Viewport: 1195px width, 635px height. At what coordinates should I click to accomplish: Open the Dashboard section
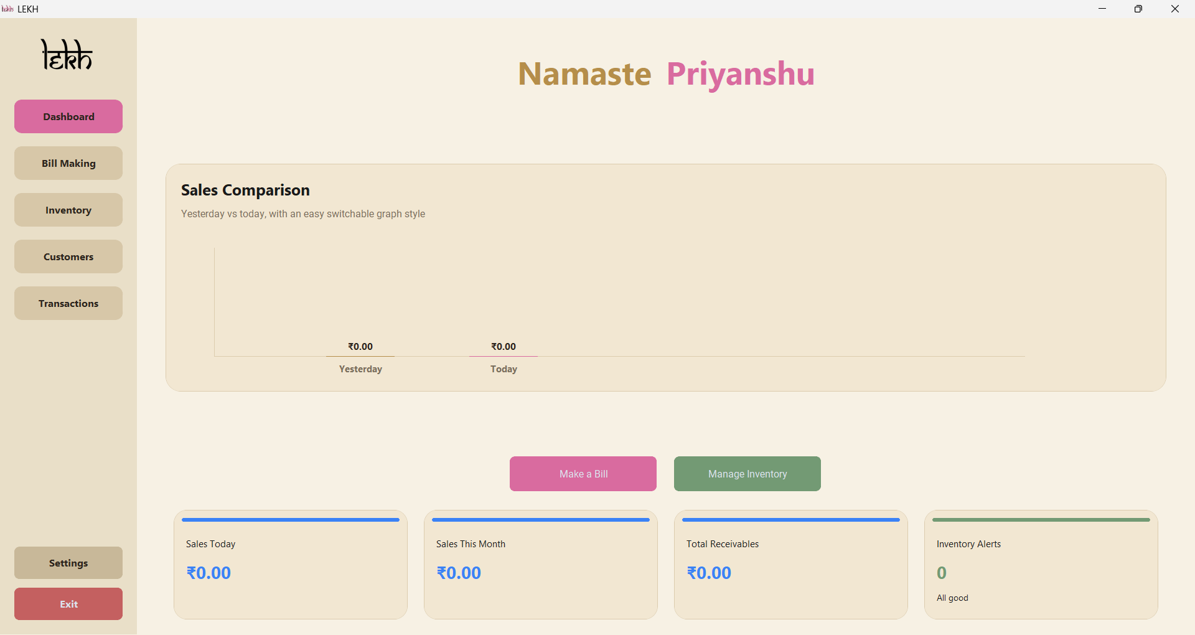[68, 116]
